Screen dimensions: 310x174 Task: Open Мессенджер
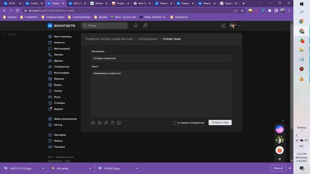(x=59, y=48)
